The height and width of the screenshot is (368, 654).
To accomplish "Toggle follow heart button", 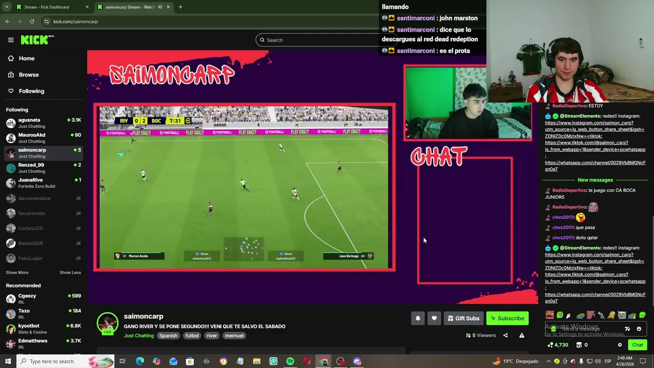I will point(434,318).
